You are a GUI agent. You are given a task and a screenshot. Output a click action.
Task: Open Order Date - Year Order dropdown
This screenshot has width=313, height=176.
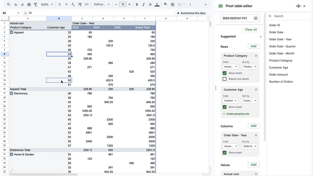(230, 146)
